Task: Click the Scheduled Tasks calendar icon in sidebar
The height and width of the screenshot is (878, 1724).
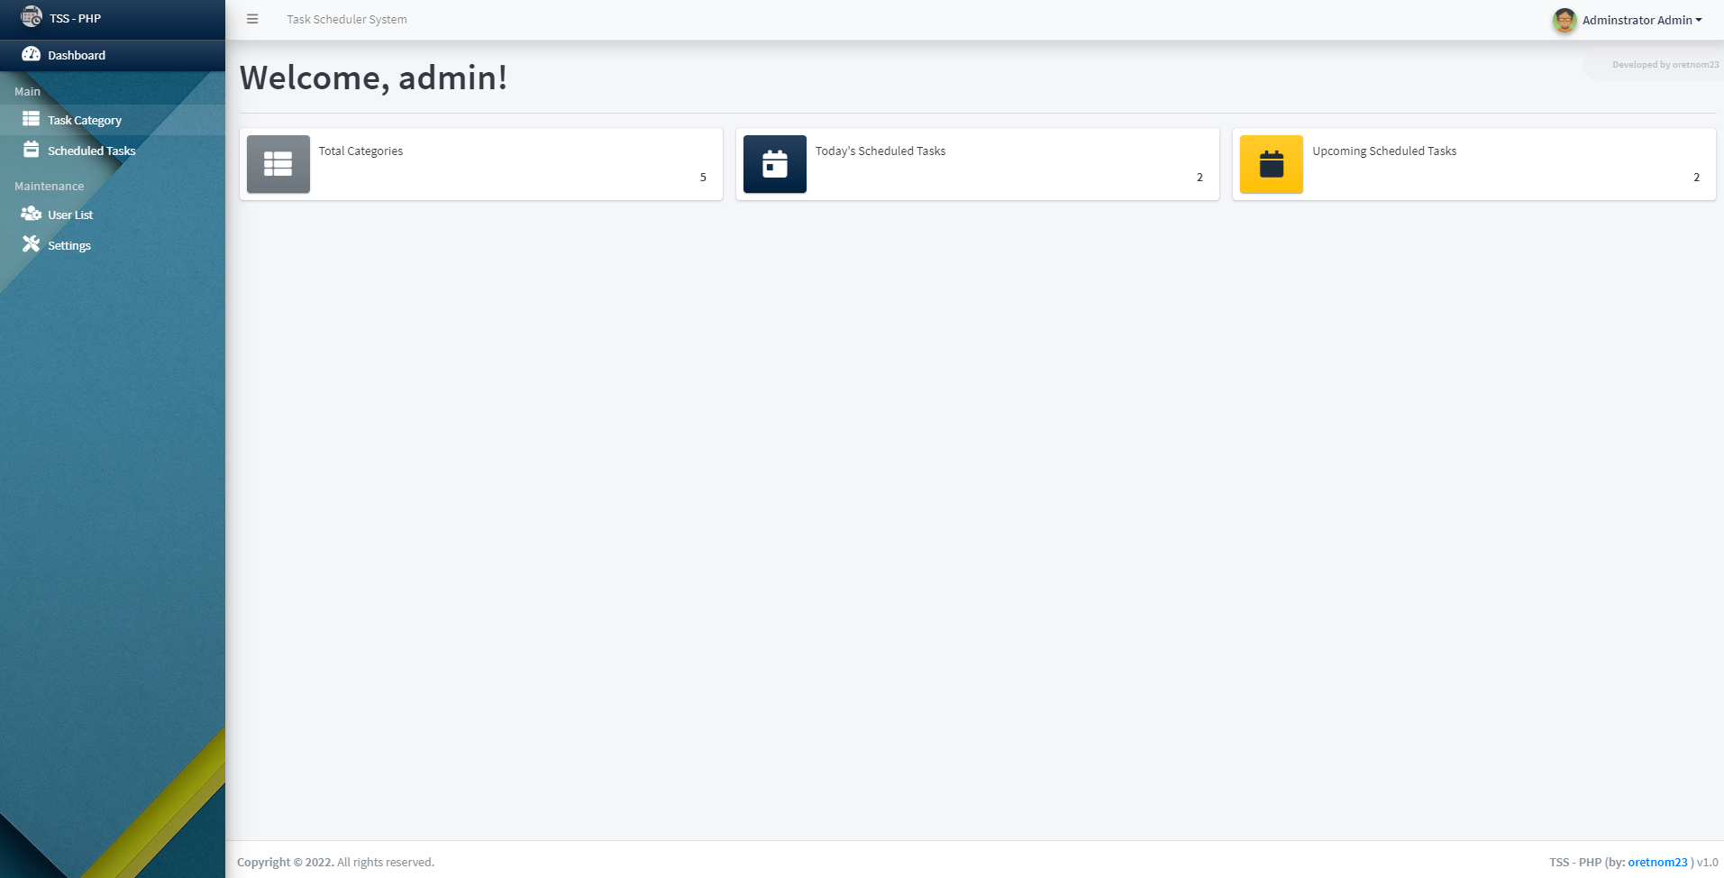Action: pyautogui.click(x=31, y=150)
